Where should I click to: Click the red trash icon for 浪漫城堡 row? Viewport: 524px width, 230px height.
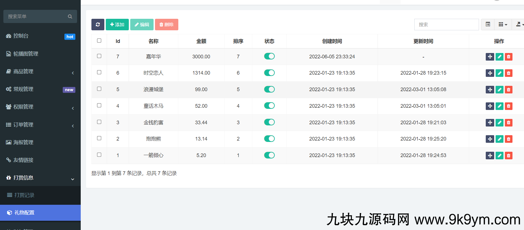coord(509,90)
